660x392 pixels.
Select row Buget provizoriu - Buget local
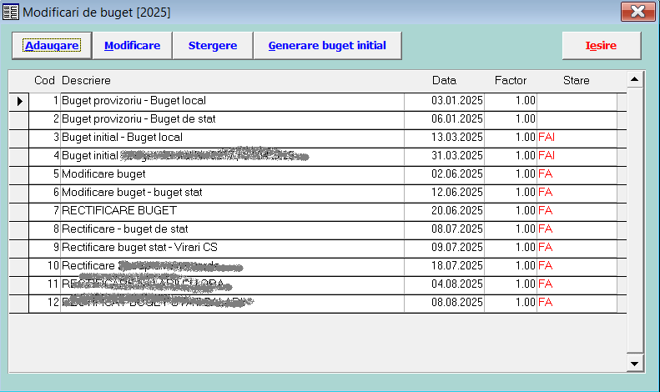[x=134, y=101]
